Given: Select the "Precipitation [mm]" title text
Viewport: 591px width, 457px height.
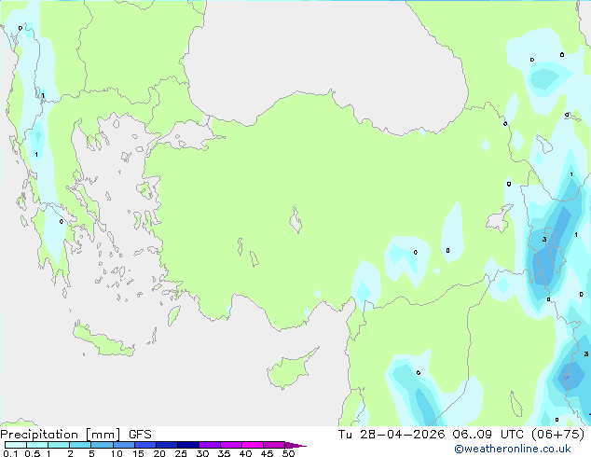Looking at the screenshot, I should coord(61,435).
